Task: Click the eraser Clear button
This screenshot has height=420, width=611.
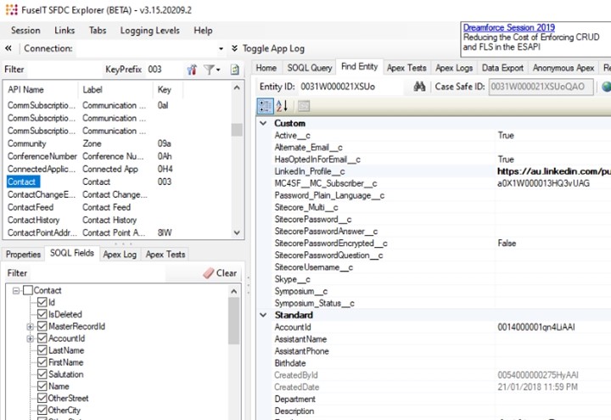Action: click(x=220, y=273)
